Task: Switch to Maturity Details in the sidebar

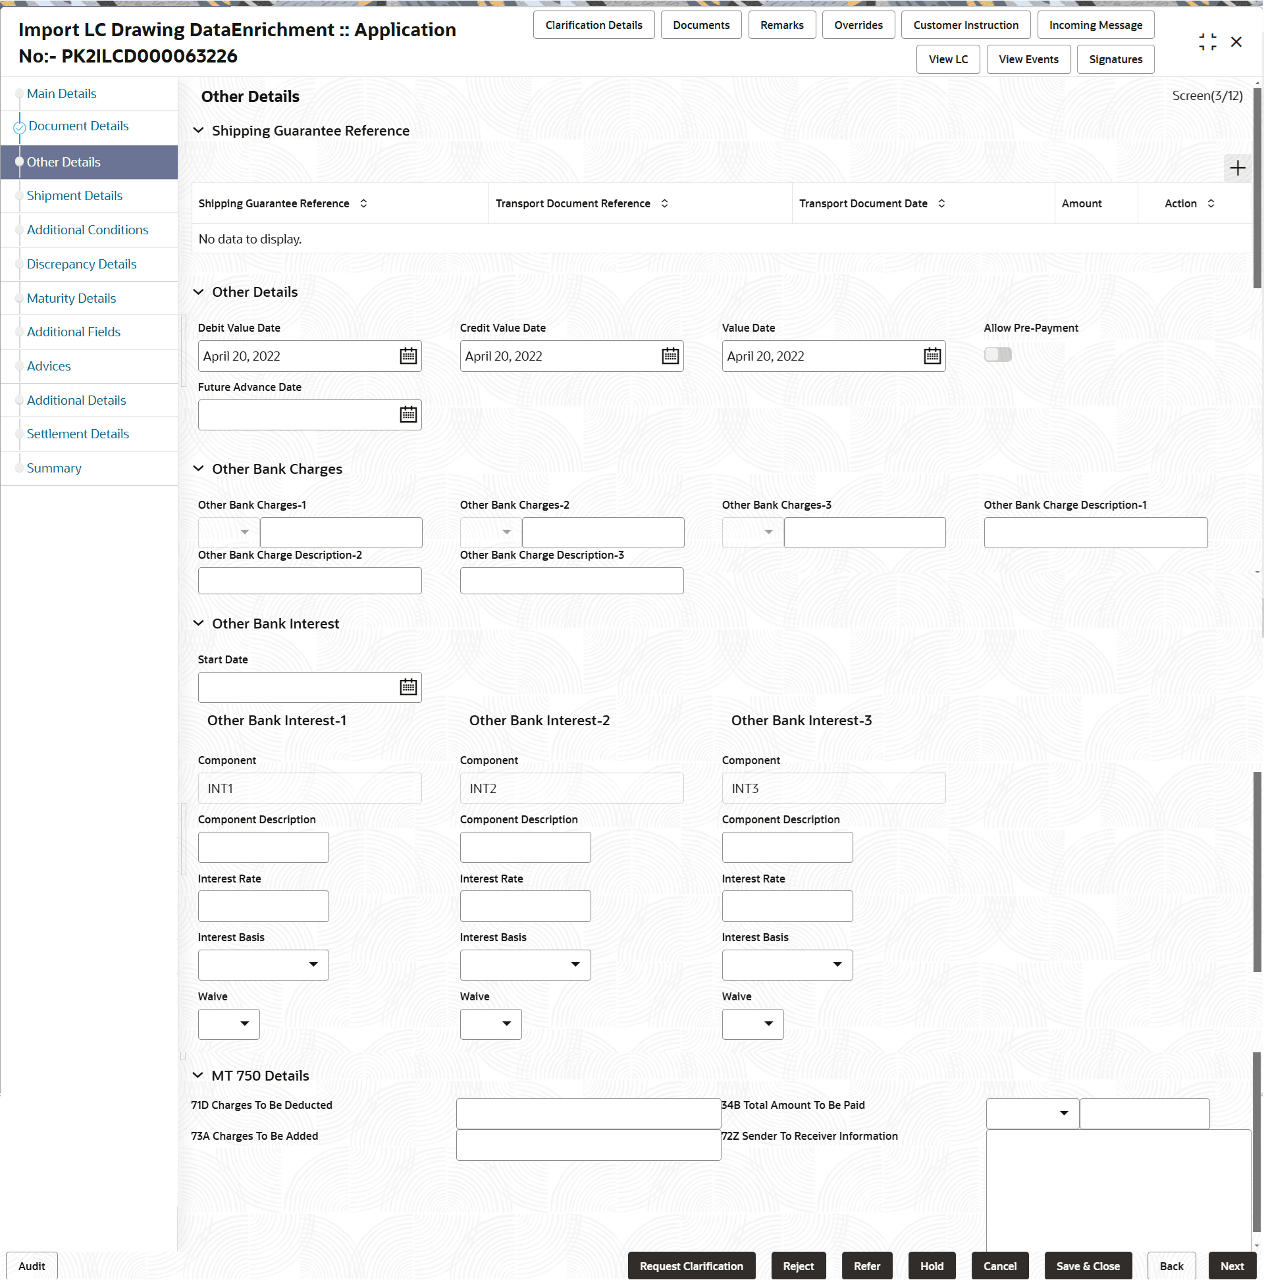Action: [x=71, y=298]
